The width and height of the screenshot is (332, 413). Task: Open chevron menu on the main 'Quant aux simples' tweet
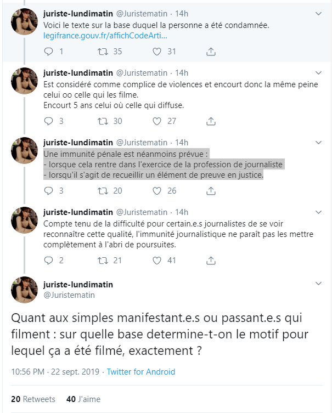point(319,284)
